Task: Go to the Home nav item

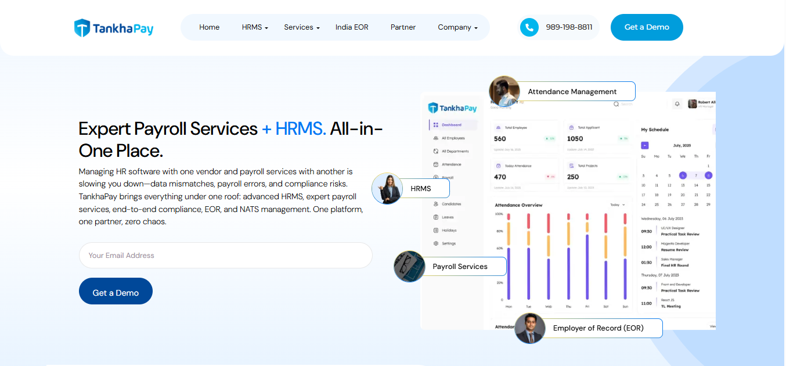Action: coord(210,27)
